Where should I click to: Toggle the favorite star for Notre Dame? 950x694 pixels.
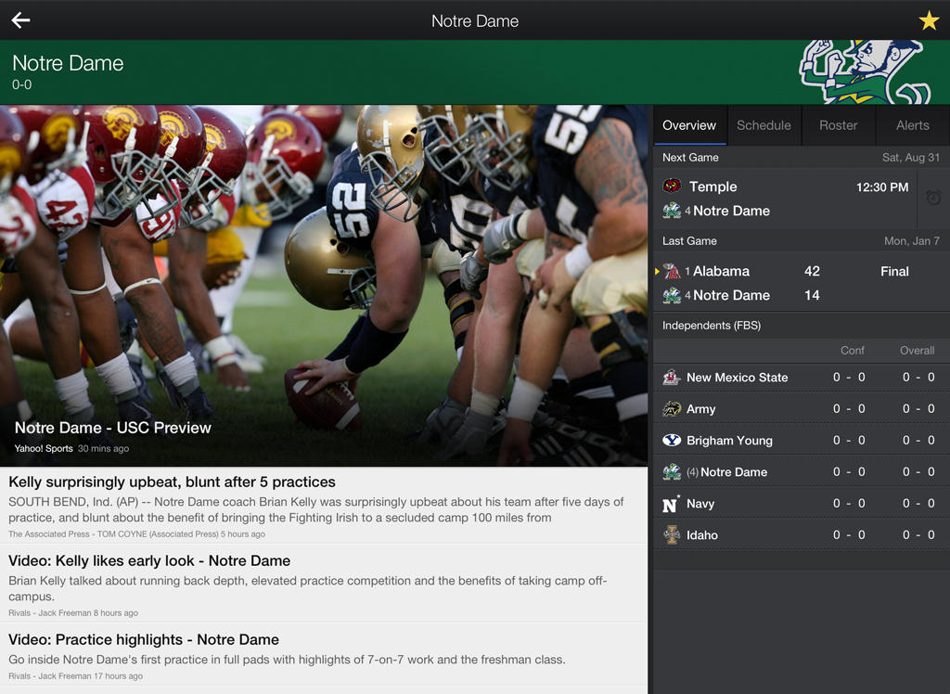[x=929, y=20]
